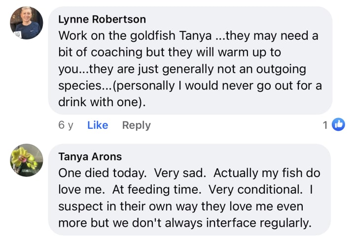Viewport: 355px width, 238px height.
Task: Open the Tanya Arons name link
Action: click(90, 157)
